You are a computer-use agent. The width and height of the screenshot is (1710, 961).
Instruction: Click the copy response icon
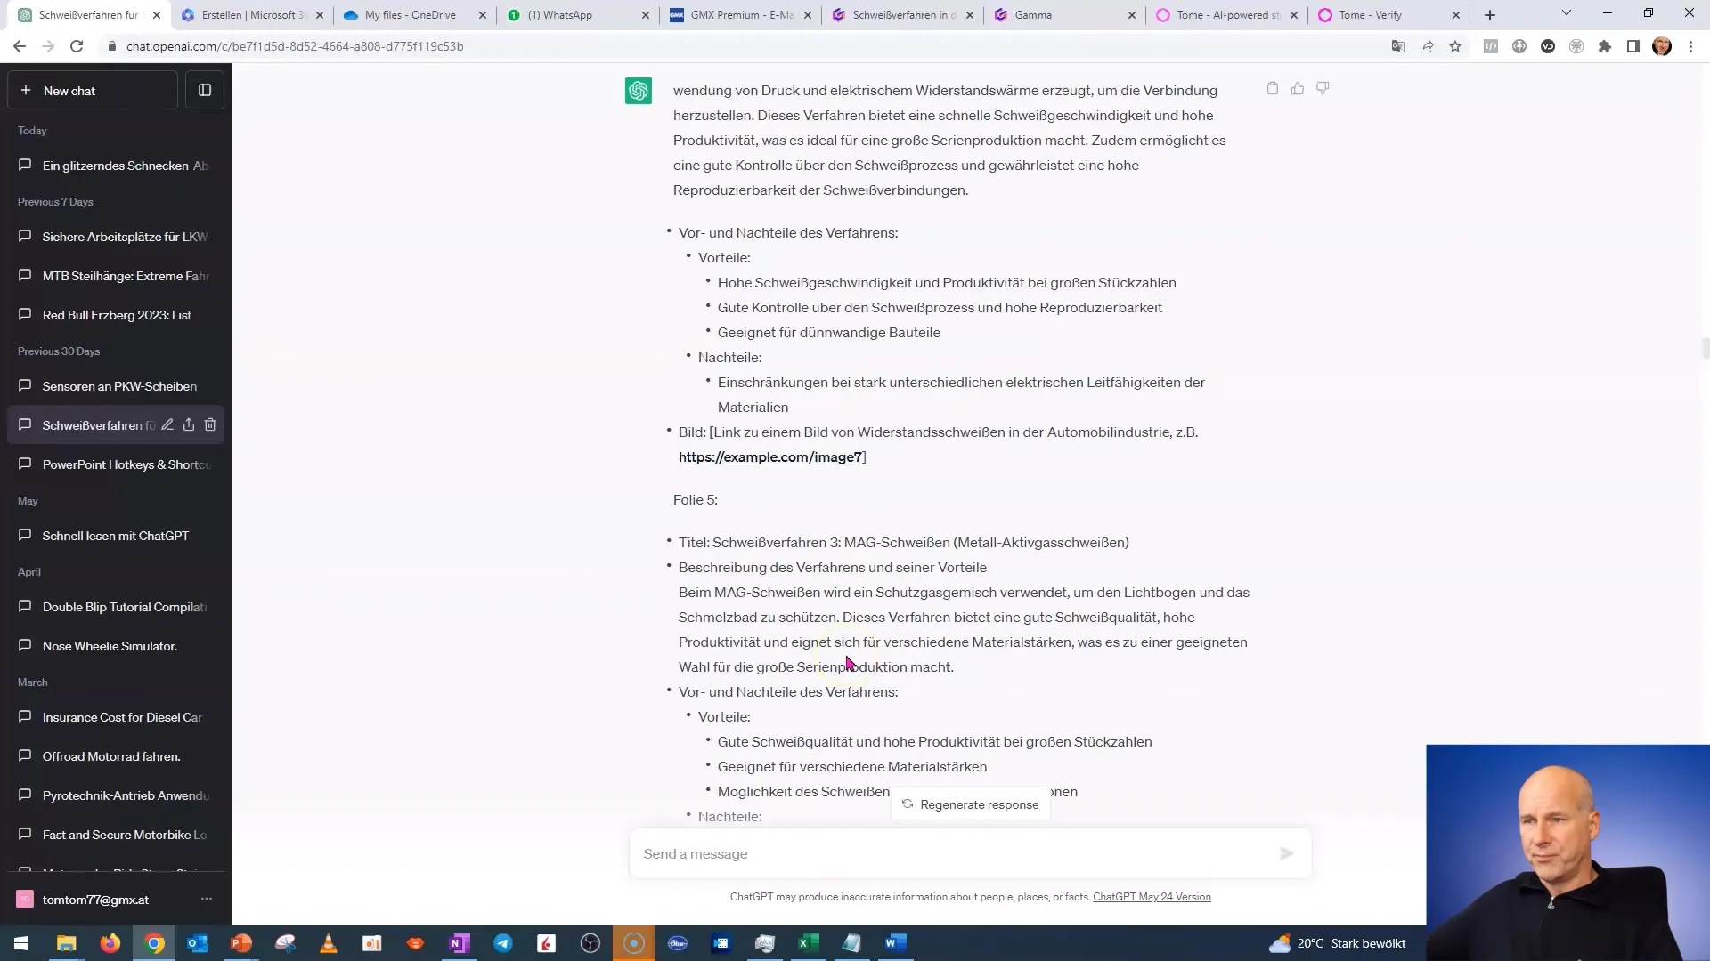click(1272, 88)
